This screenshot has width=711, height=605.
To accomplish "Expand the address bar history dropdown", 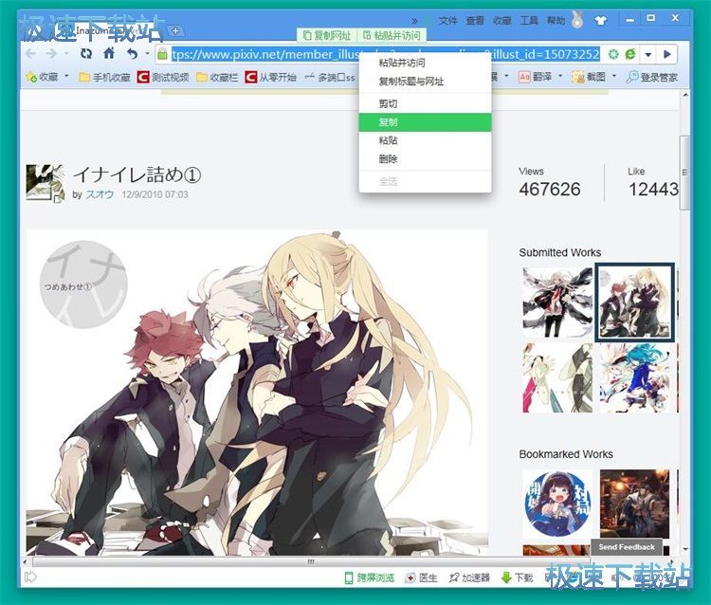I will pos(648,54).
